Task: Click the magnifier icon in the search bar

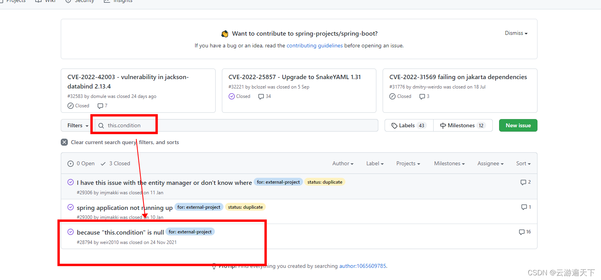Action: pos(101,125)
